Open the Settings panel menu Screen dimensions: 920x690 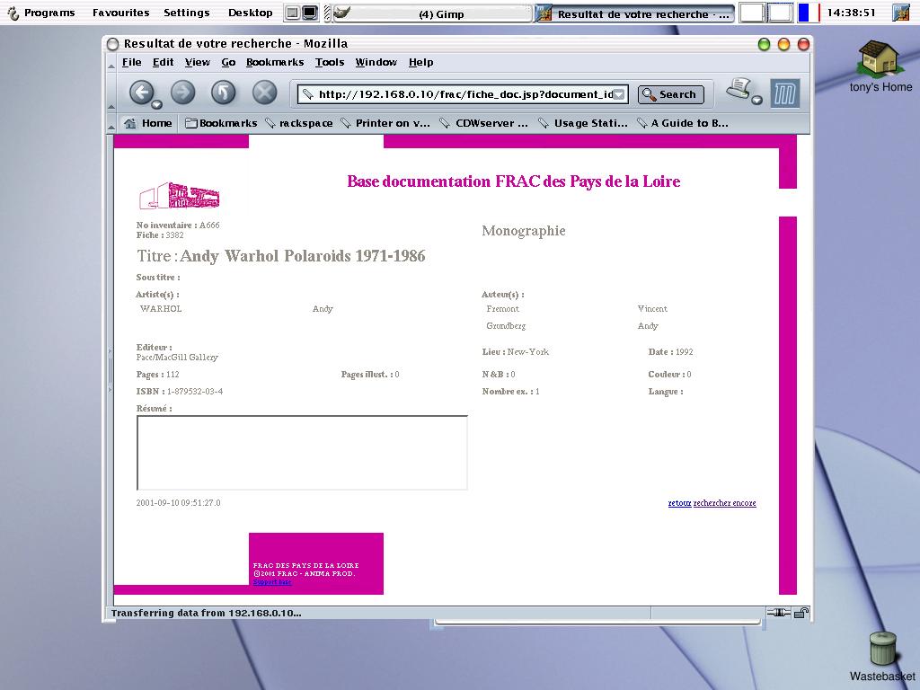187,13
